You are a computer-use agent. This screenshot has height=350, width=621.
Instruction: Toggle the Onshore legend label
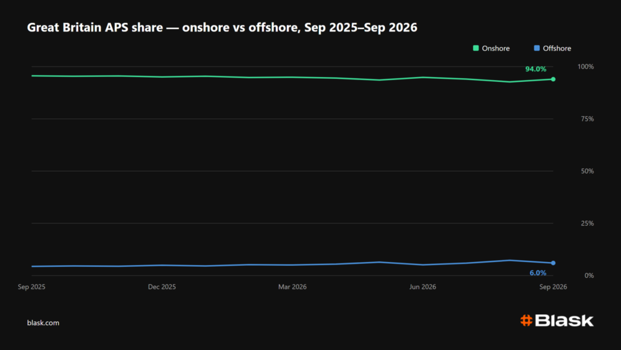point(495,49)
